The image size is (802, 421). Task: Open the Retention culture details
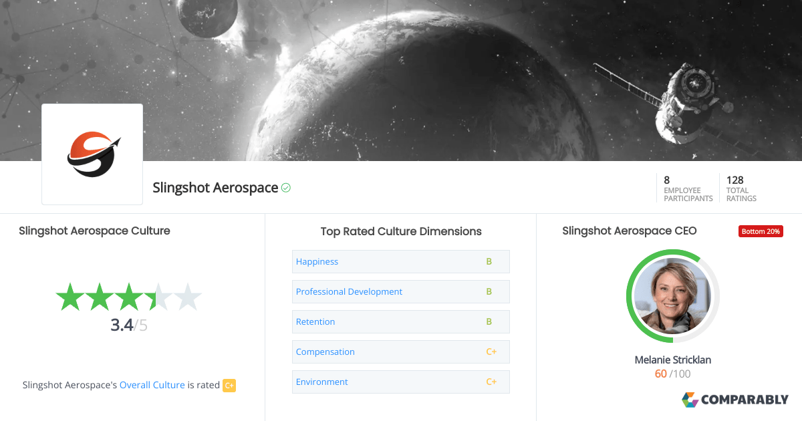point(315,321)
